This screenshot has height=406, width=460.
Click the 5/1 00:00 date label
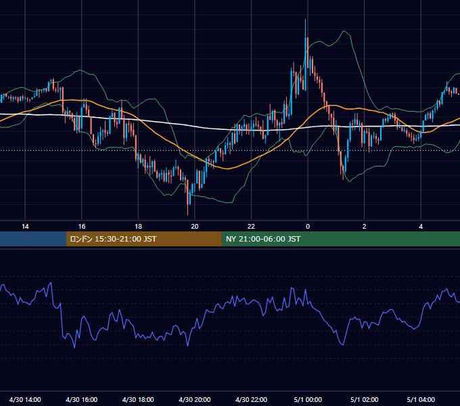click(x=308, y=399)
